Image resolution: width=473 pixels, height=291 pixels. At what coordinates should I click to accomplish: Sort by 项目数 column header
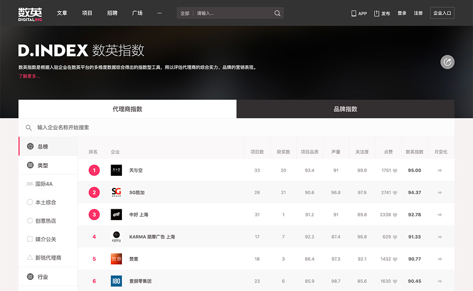pyautogui.click(x=257, y=152)
